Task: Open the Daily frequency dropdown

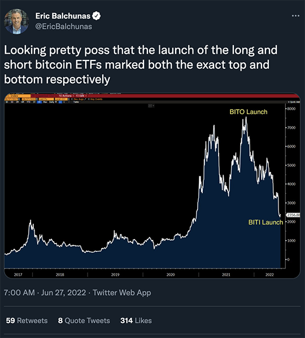Action: click(x=53, y=102)
